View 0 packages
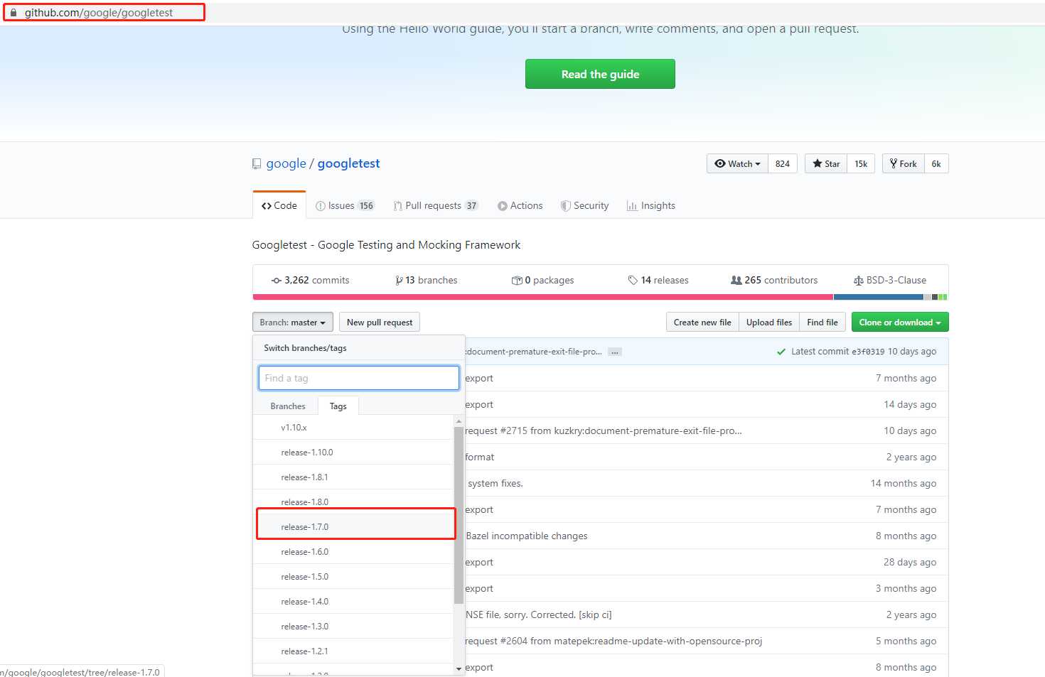 pos(542,280)
